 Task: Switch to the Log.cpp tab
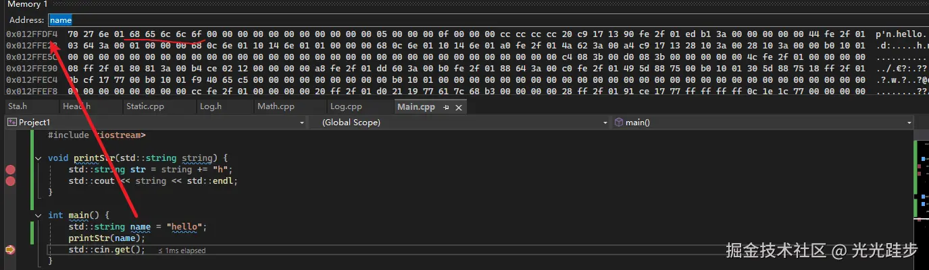346,107
